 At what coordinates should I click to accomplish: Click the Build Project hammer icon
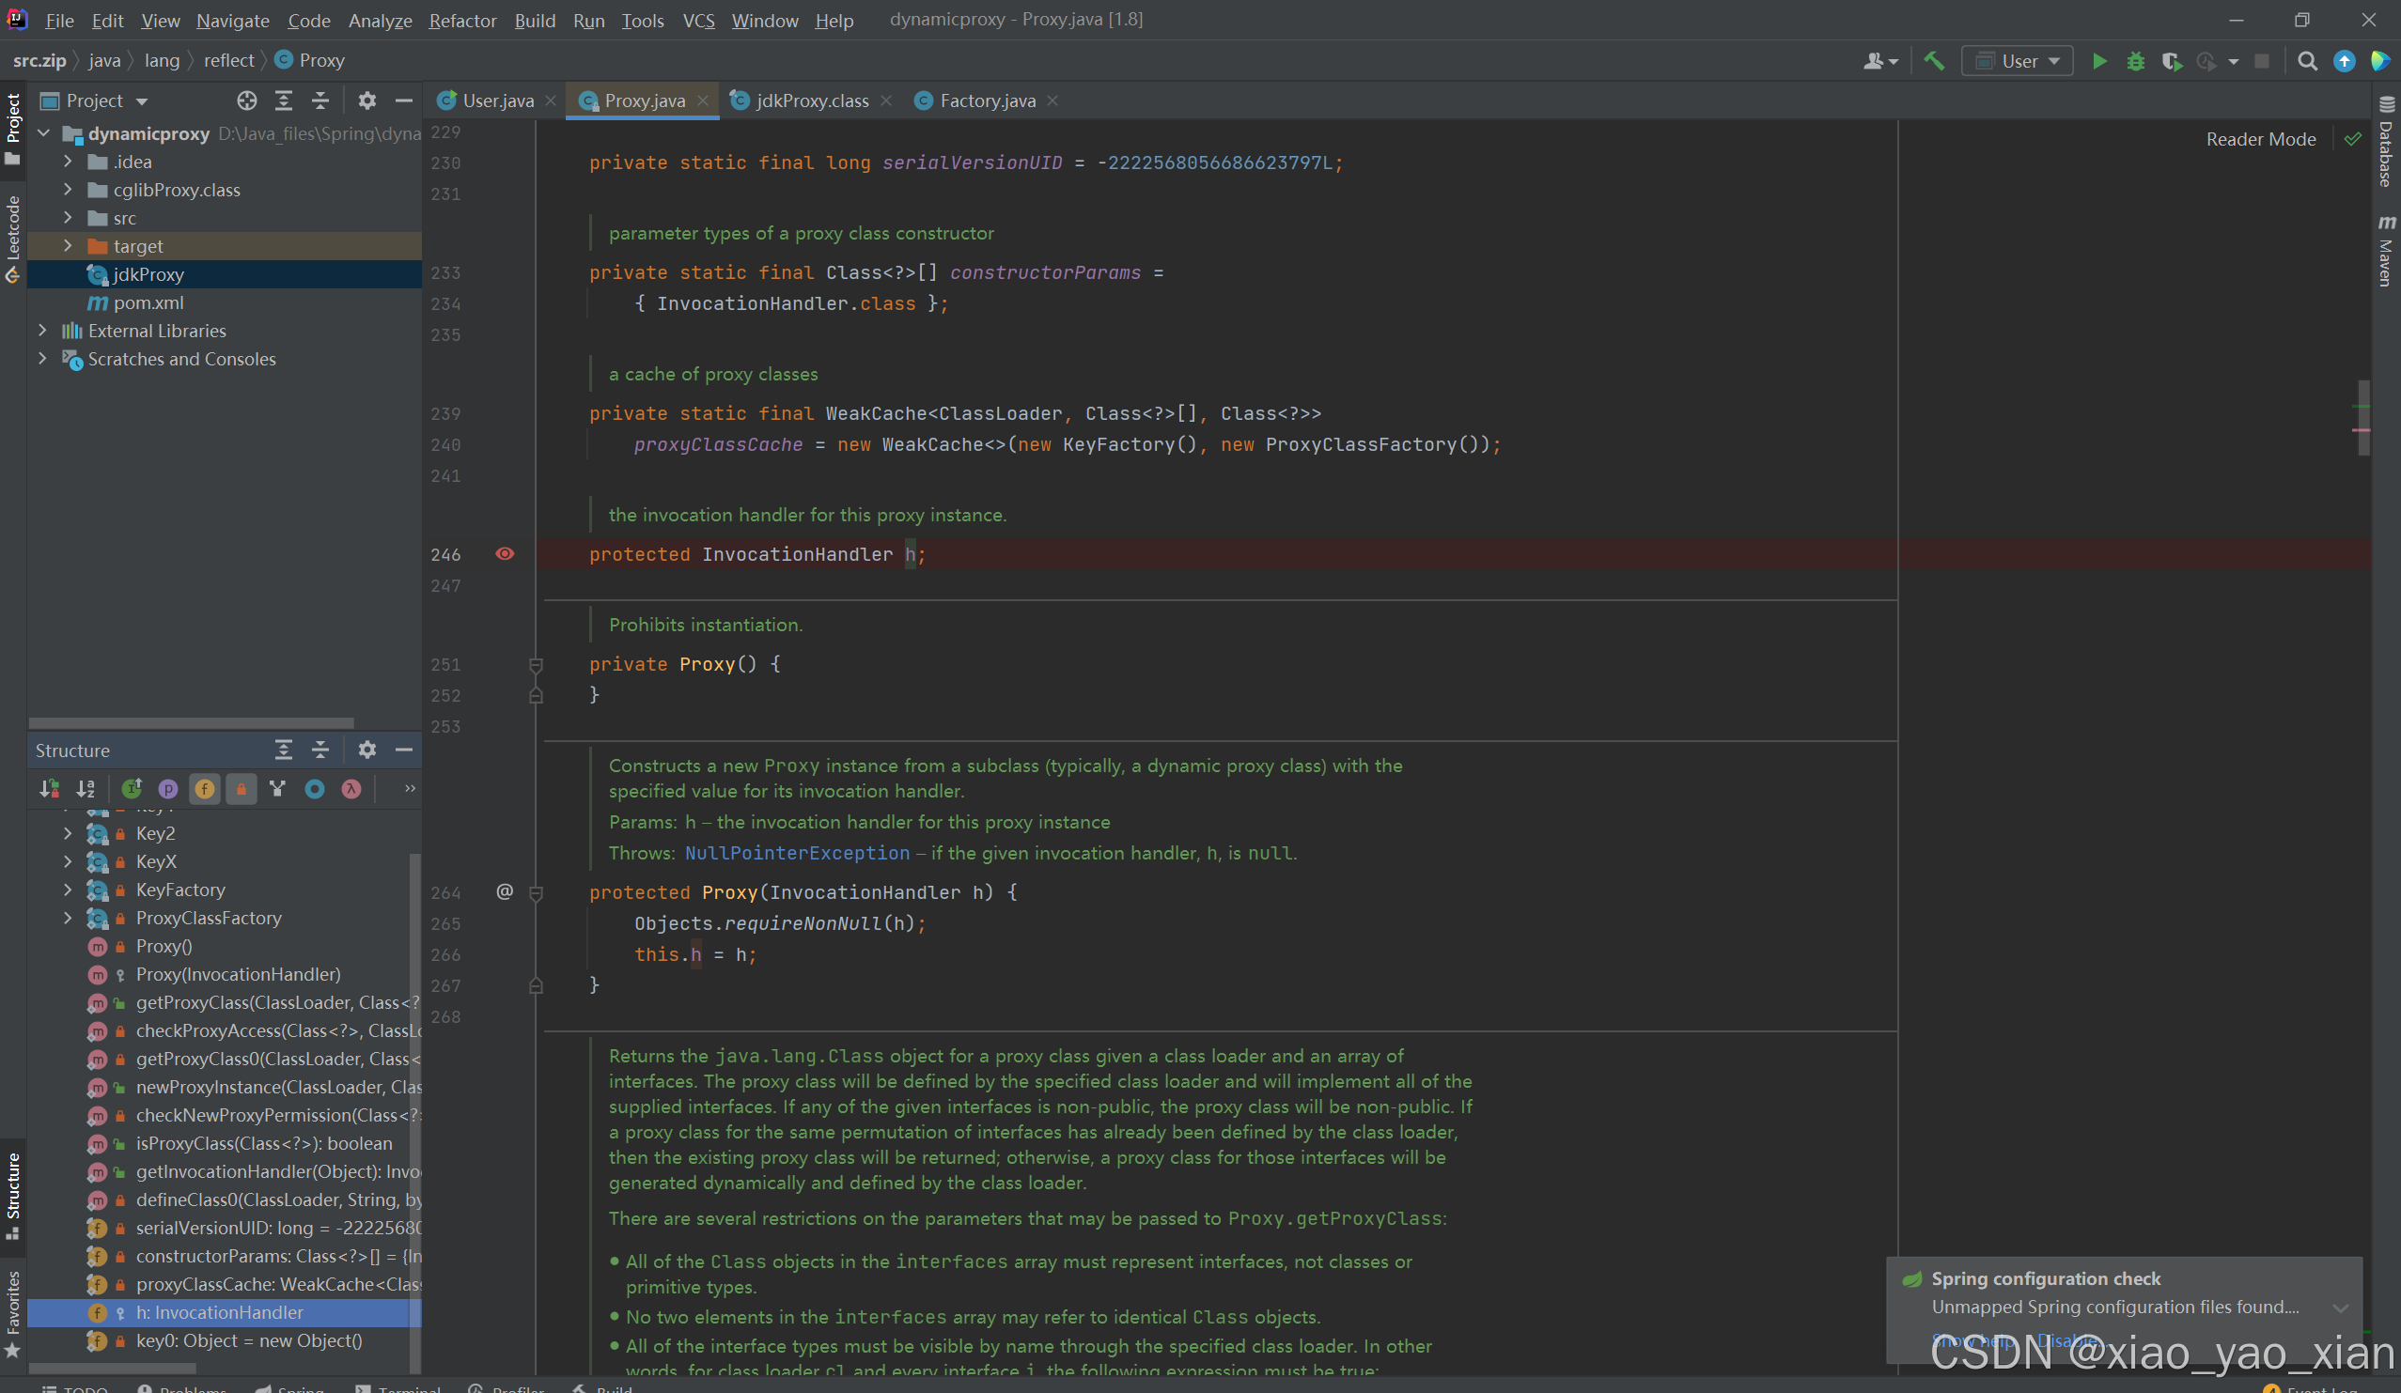[x=1933, y=61]
